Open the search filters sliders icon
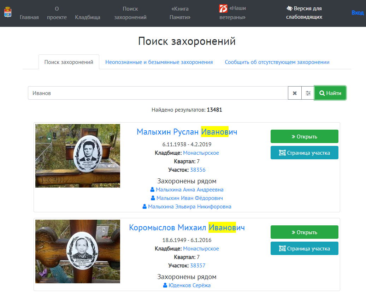The height and width of the screenshot is (296, 366). click(x=308, y=93)
